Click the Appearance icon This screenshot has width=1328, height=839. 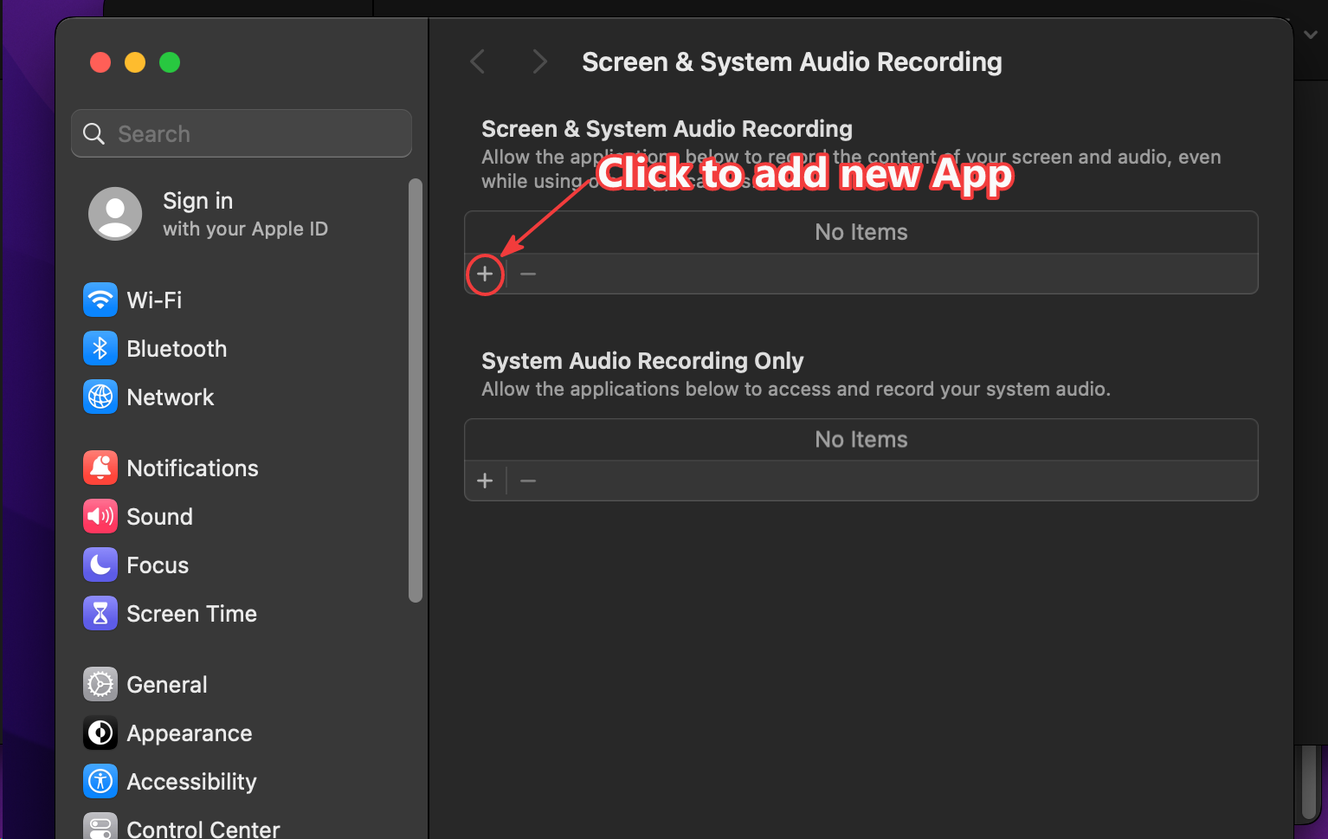click(100, 733)
